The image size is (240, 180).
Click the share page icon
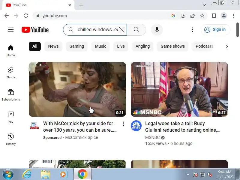click(x=193, y=16)
